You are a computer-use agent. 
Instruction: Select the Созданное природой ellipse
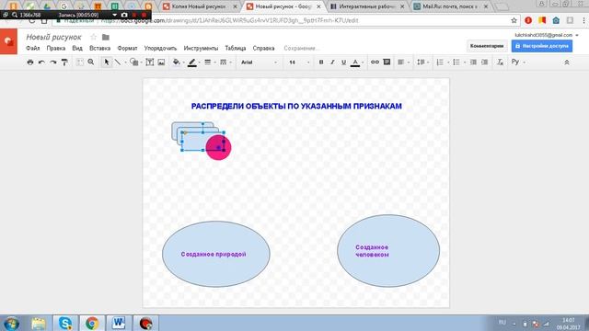(216, 254)
